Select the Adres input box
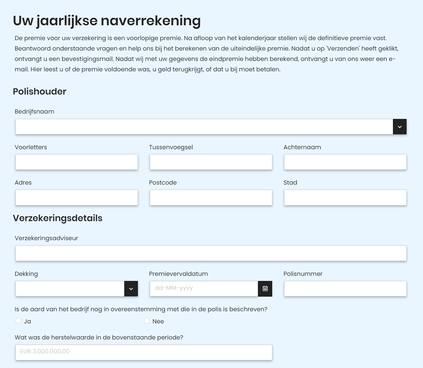423x368 pixels. coord(77,197)
